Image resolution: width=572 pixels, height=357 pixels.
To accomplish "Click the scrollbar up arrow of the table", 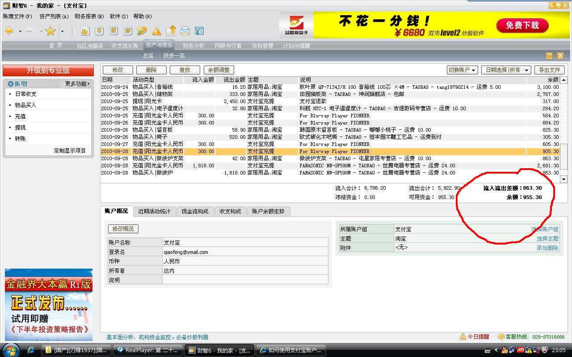I will pos(564,80).
